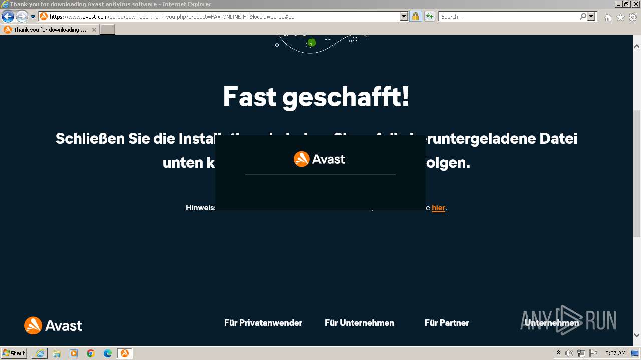Click the scrollbar down arrow
Viewport: 641px width, 360px height.
(x=637, y=335)
